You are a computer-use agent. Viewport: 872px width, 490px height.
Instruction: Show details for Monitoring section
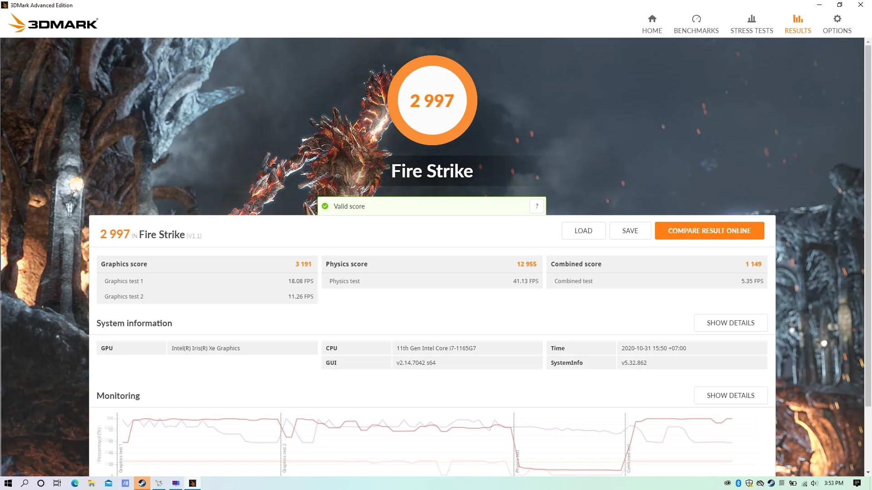[x=730, y=395]
